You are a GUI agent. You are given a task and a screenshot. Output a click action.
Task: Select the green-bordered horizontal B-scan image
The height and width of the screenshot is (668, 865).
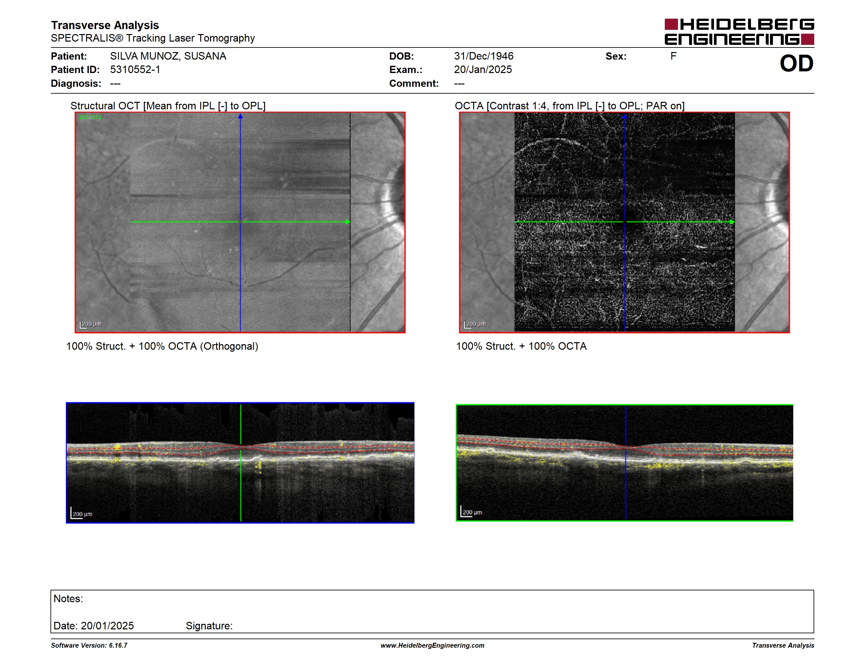tap(624, 463)
